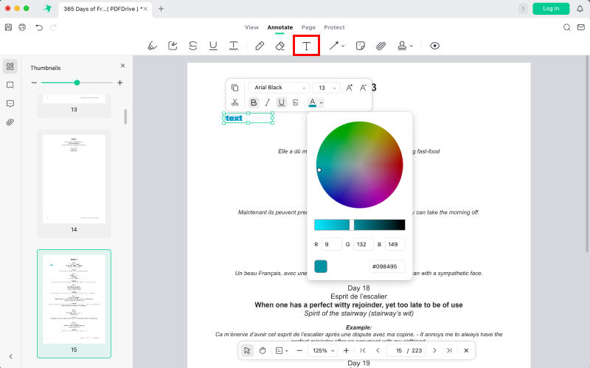The height and width of the screenshot is (368, 590).
Task: Toggle bold formatting
Action: (x=254, y=103)
